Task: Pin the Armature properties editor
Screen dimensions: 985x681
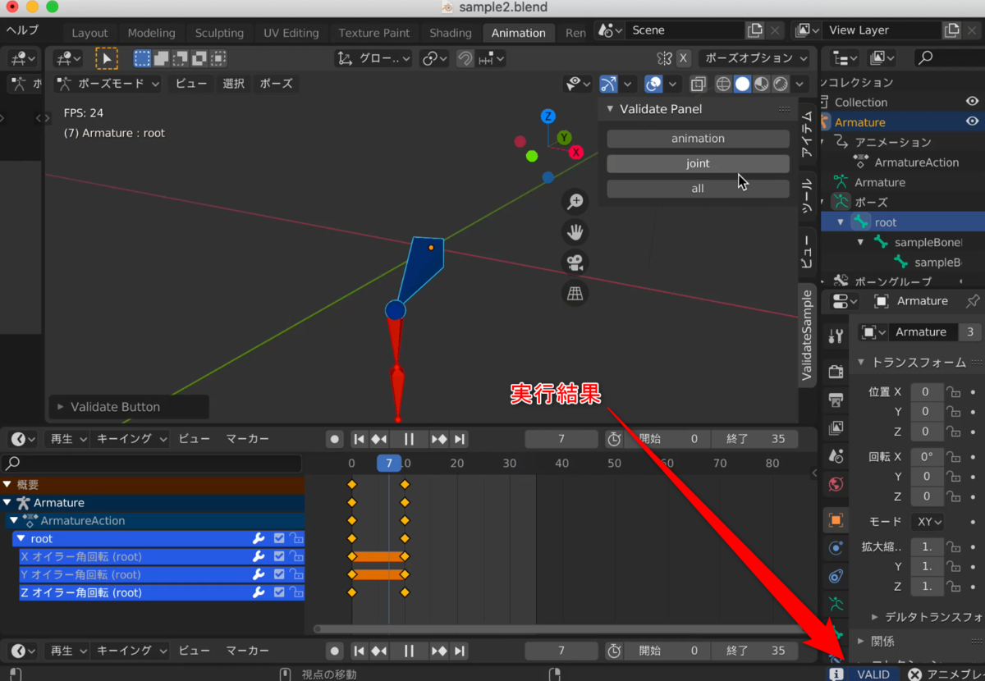Action: click(974, 301)
